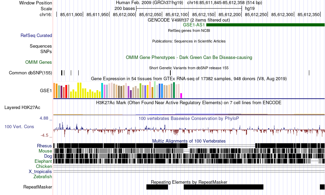Click the GSE1 GTEx track label
The width and height of the screenshot is (325, 195).
46,90
